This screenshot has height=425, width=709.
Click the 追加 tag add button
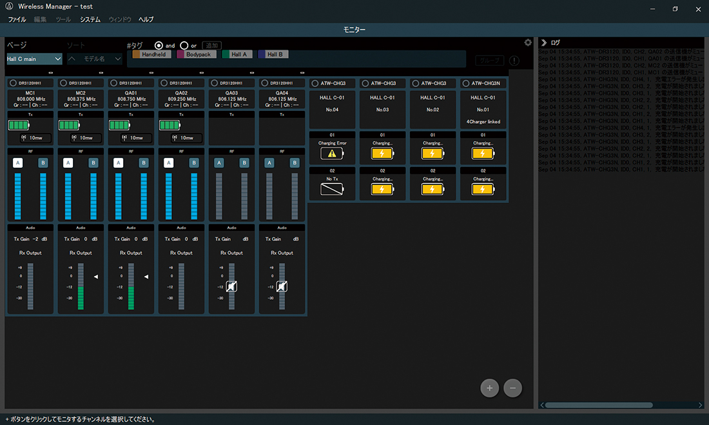coord(211,45)
